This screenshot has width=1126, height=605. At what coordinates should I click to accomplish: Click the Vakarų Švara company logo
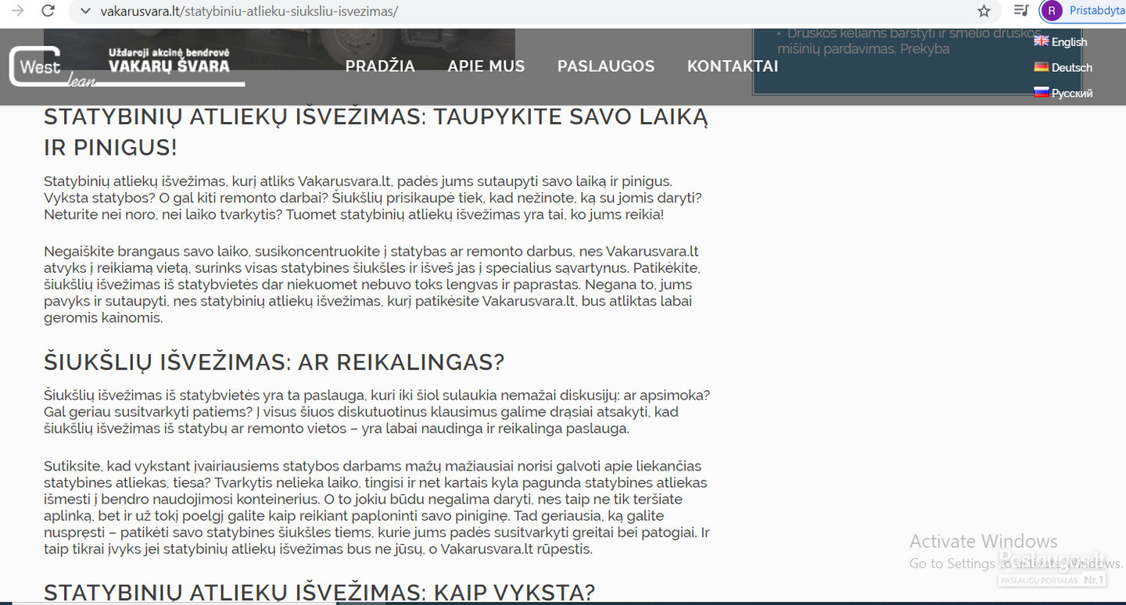170,63
